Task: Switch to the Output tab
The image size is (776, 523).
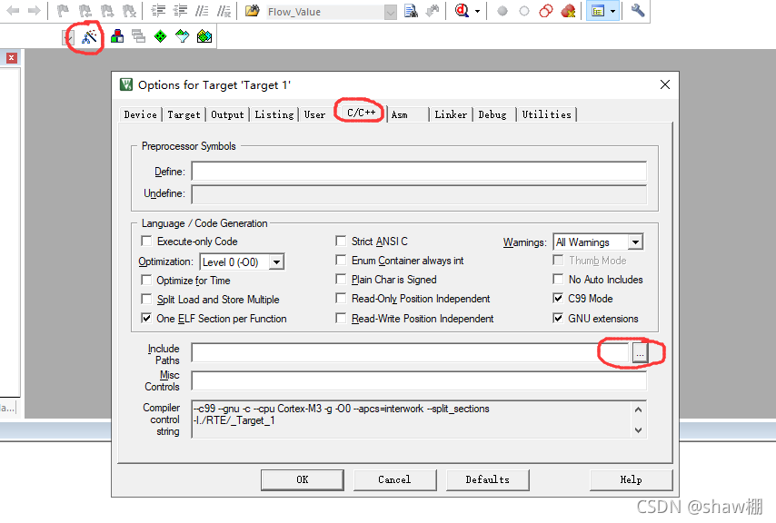Action: [227, 114]
